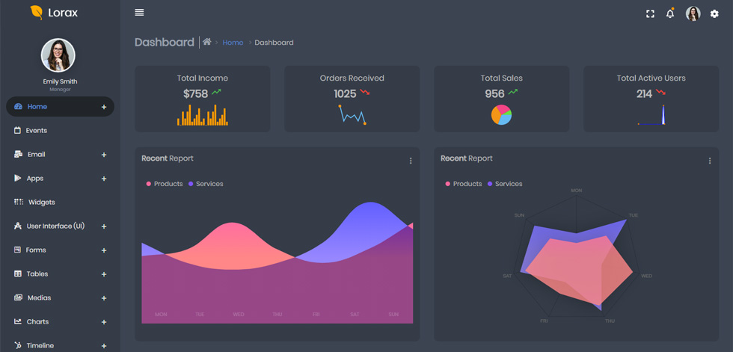Expand the Forms menu plus
Screen dimensions: 733x352
tap(104, 250)
